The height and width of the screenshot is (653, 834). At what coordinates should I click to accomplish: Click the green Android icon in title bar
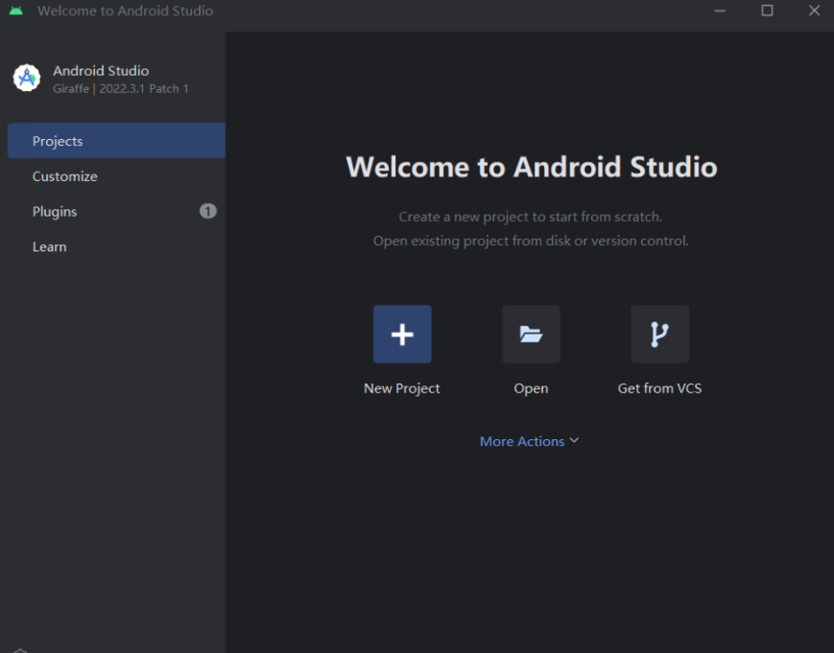tap(16, 11)
